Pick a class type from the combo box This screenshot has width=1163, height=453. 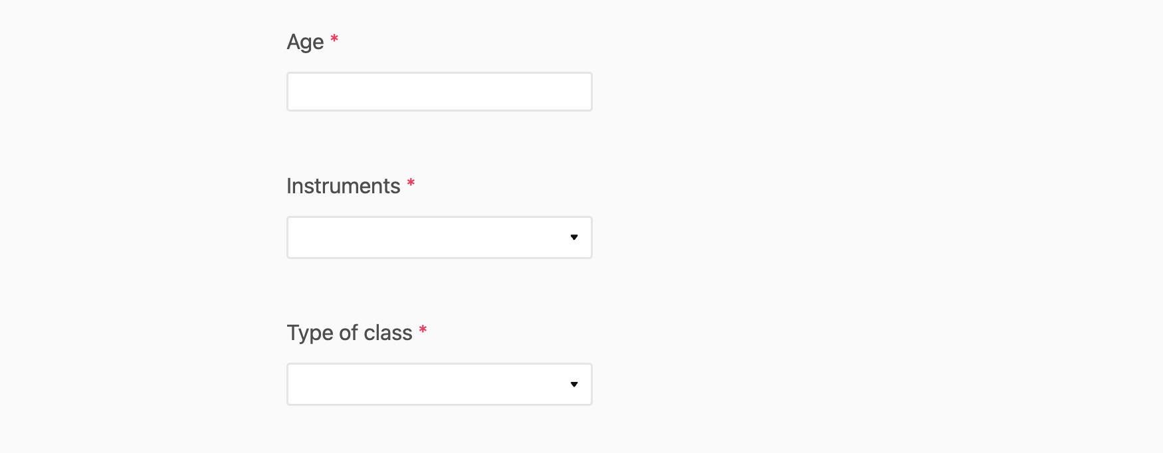[439, 384]
